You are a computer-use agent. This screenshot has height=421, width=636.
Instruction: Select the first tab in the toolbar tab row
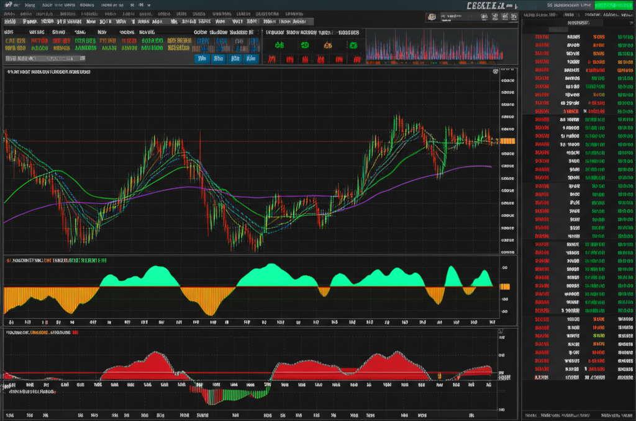(10, 20)
